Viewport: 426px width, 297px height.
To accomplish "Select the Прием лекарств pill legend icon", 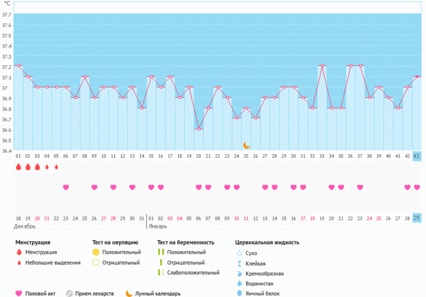I will click(70, 294).
